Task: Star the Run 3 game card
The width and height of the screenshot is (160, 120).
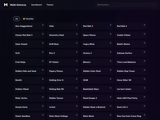Action: tap(77, 52)
